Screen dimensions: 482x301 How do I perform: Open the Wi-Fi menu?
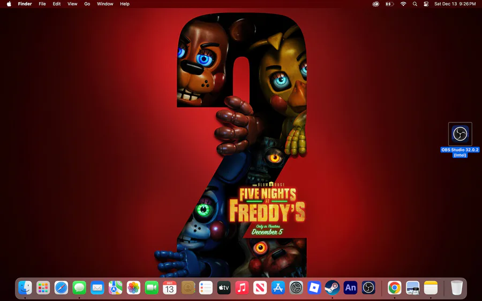click(x=403, y=4)
